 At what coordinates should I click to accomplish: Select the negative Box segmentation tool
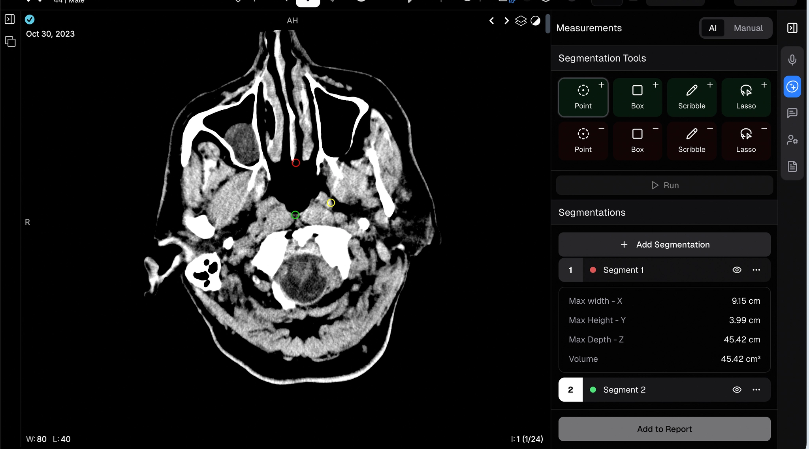637,141
